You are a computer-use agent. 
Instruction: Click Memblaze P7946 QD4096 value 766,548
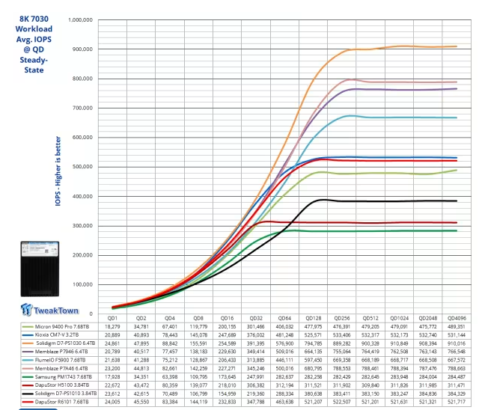457,352
